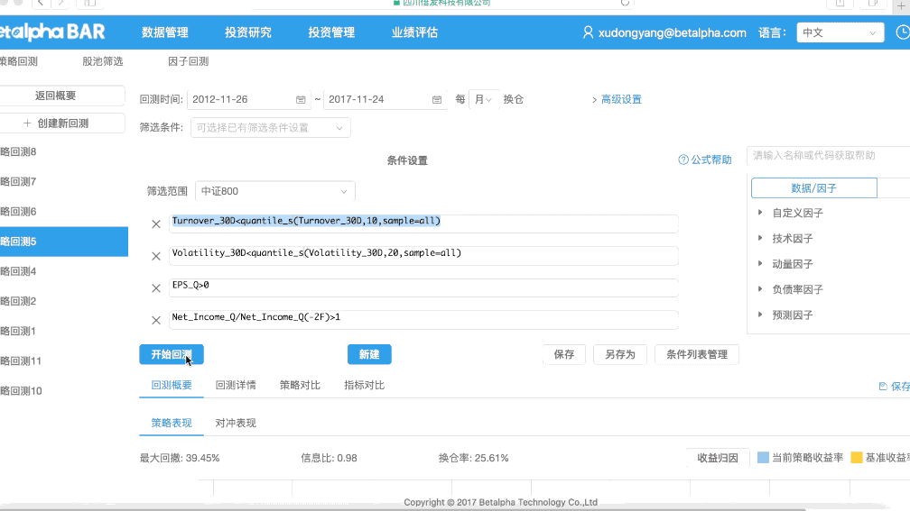Switch to 股池筛选 tab
The height and width of the screenshot is (511, 910).
pos(103,61)
